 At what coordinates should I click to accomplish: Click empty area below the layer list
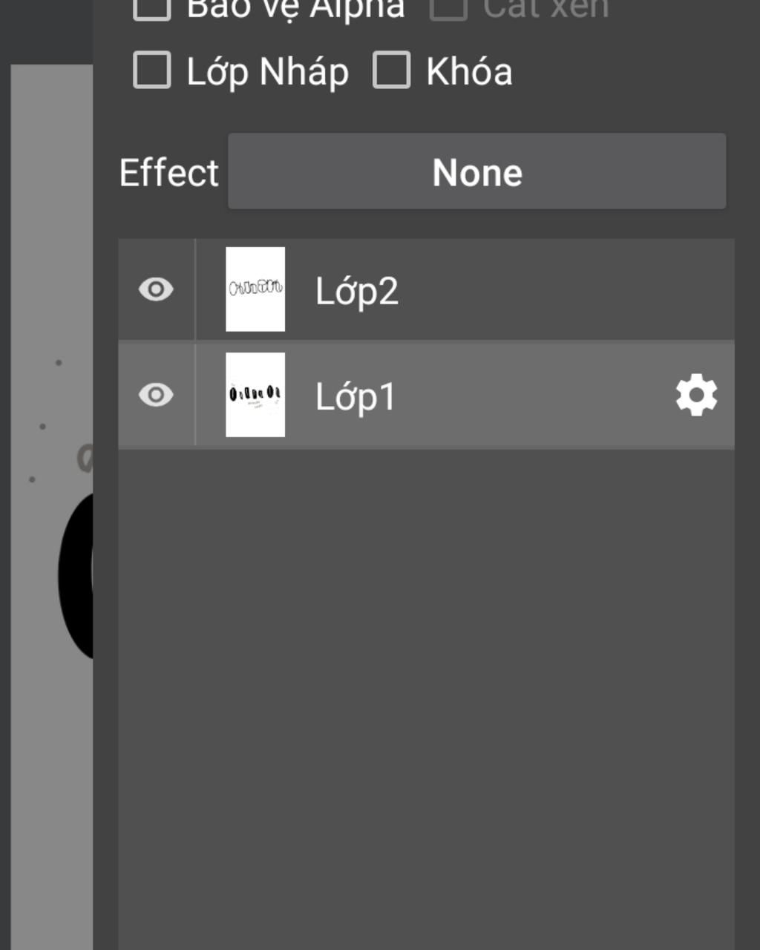click(x=426, y=698)
